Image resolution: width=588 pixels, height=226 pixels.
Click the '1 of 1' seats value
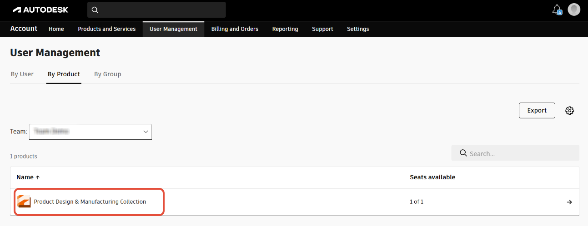[417, 202]
